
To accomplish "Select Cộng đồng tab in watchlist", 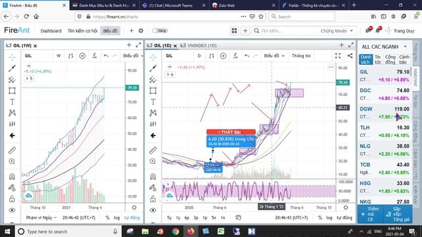I will pos(390,59).
